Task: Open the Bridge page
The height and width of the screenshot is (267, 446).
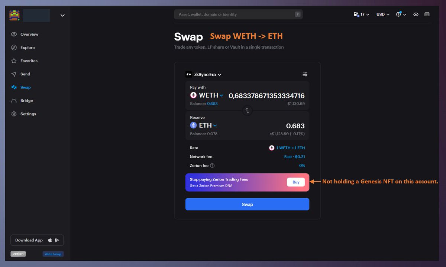Action: 22,101
